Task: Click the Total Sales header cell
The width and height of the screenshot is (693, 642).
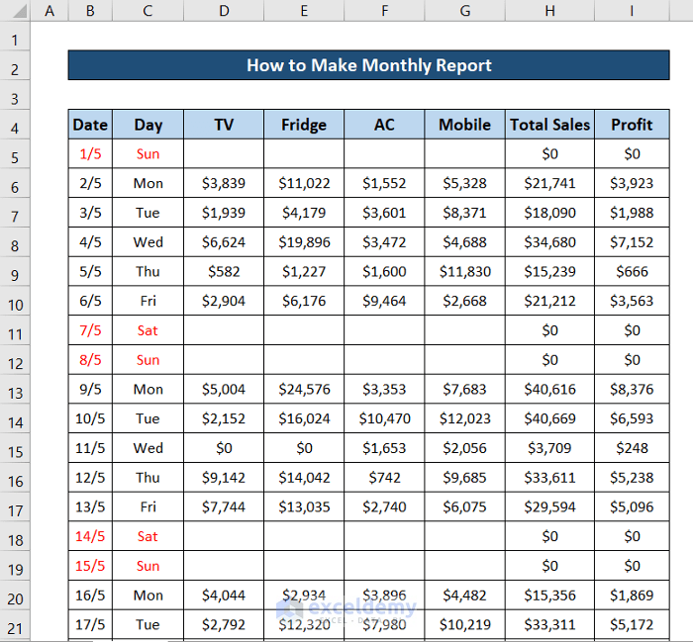Action: point(549,125)
